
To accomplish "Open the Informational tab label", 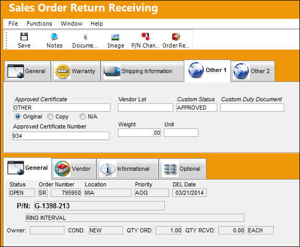I will (134, 169).
